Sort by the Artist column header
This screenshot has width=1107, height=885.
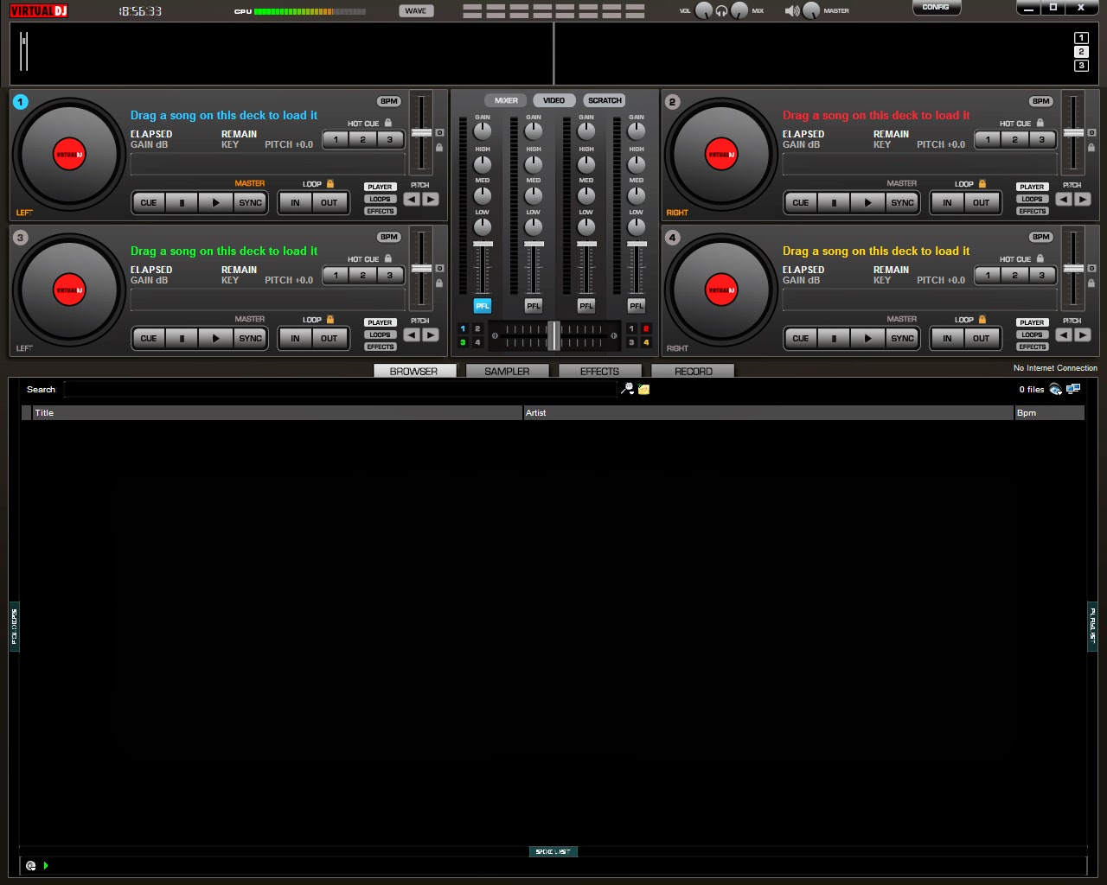pyautogui.click(x=768, y=413)
